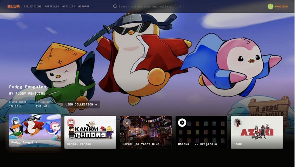Go to the Portfolio page
The width and height of the screenshot is (295, 167).
click(52, 7)
